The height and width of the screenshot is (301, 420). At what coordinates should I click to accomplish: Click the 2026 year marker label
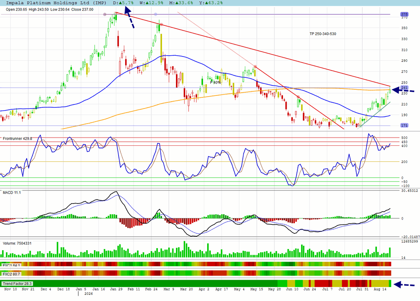[89, 294]
